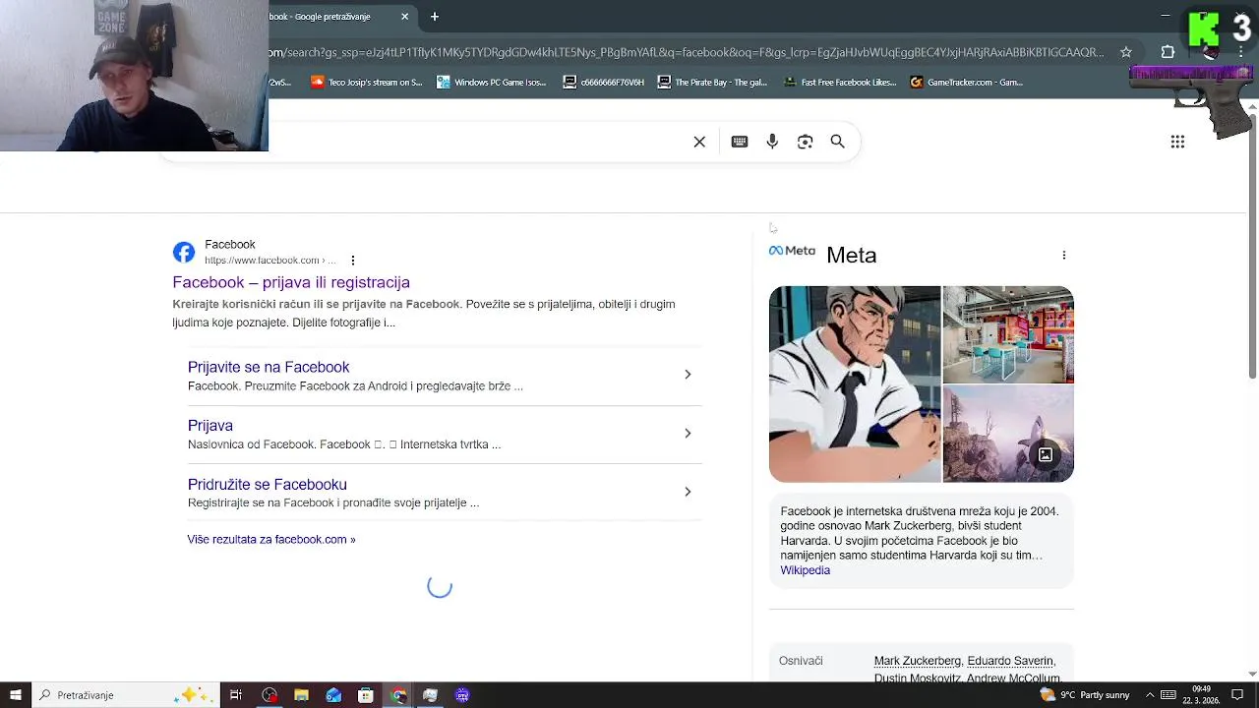Clear the search box with the X icon

[699, 142]
